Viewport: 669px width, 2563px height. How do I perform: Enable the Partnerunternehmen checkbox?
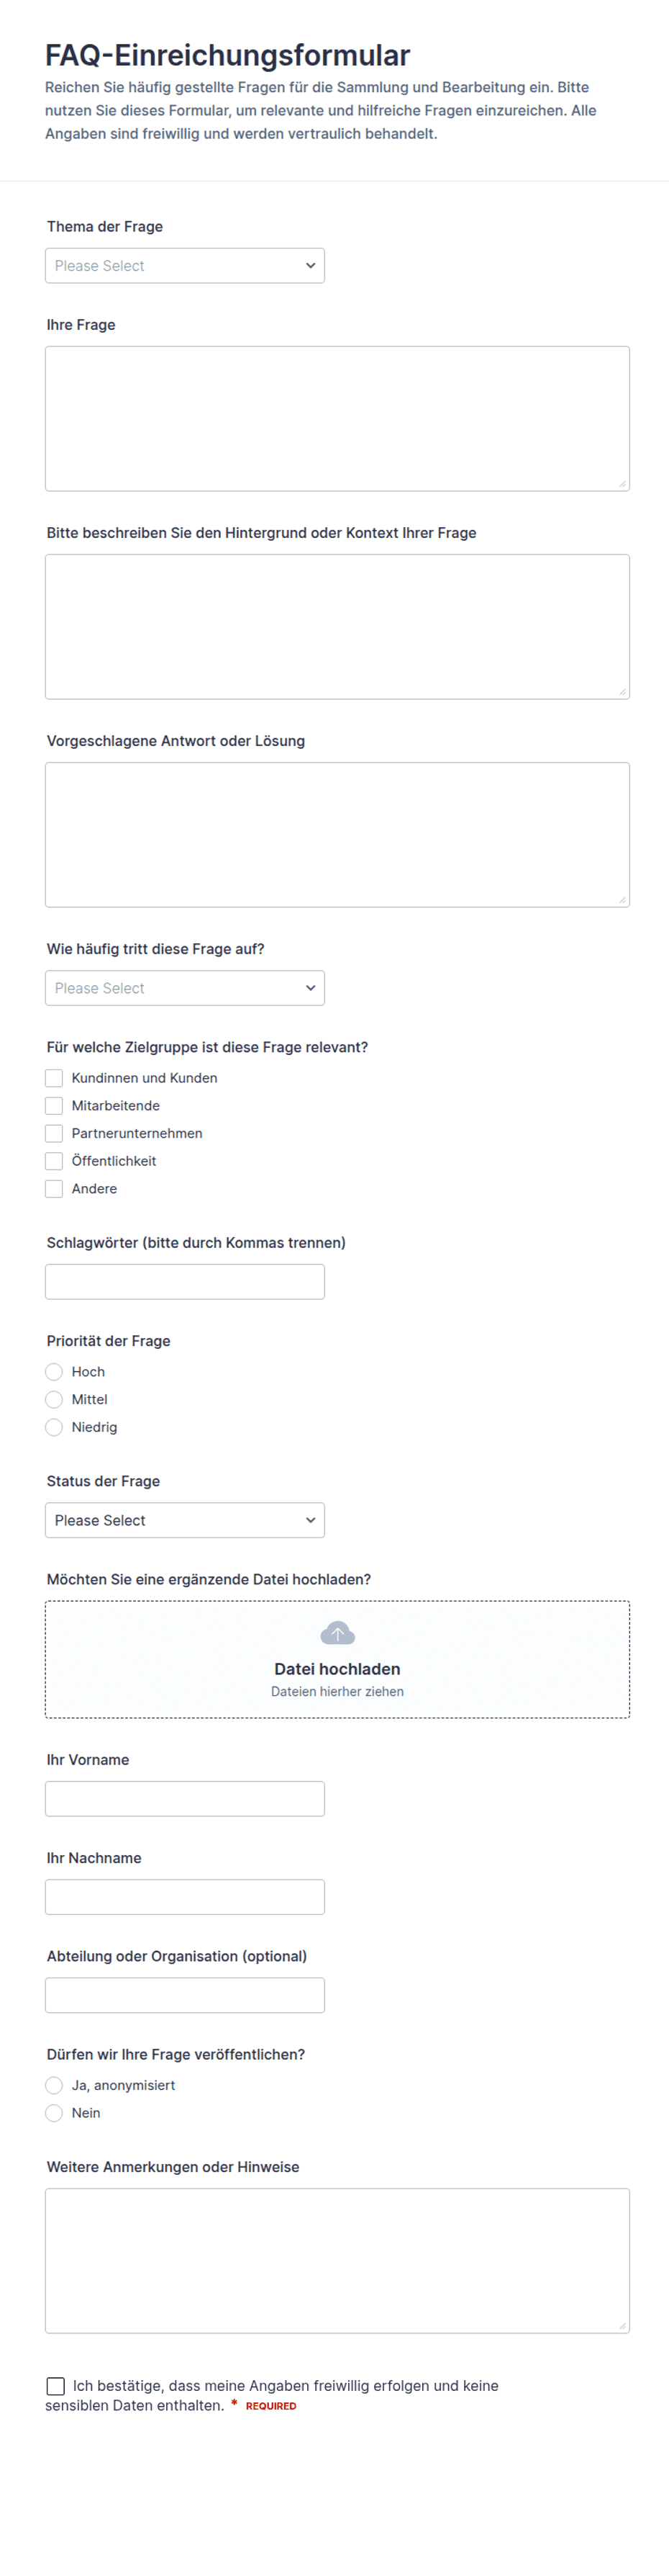[54, 1134]
